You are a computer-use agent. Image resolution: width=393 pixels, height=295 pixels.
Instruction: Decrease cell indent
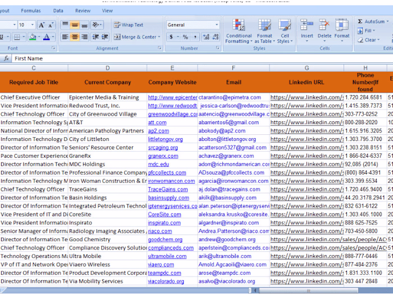coord(95,37)
